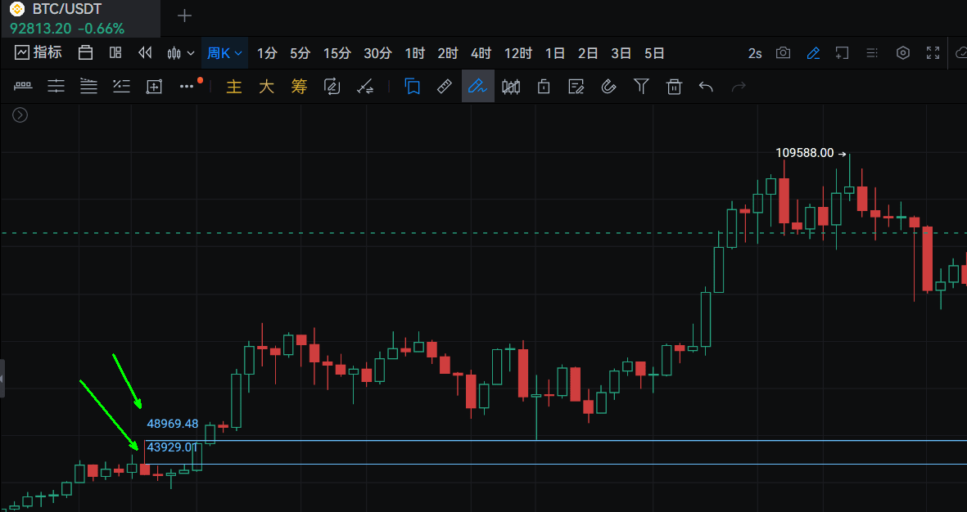
Task: Click the trash can delete drawings icon
Action: click(x=674, y=86)
